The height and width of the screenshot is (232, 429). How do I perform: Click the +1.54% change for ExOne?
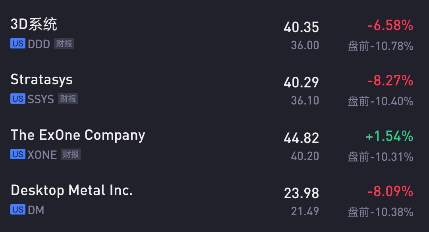tap(389, 136)
